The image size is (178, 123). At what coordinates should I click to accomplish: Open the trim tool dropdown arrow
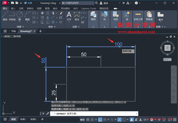(57, 13)
